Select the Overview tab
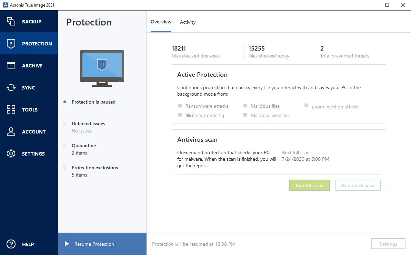This screenshot has width=411, height=255. [161, 22]
